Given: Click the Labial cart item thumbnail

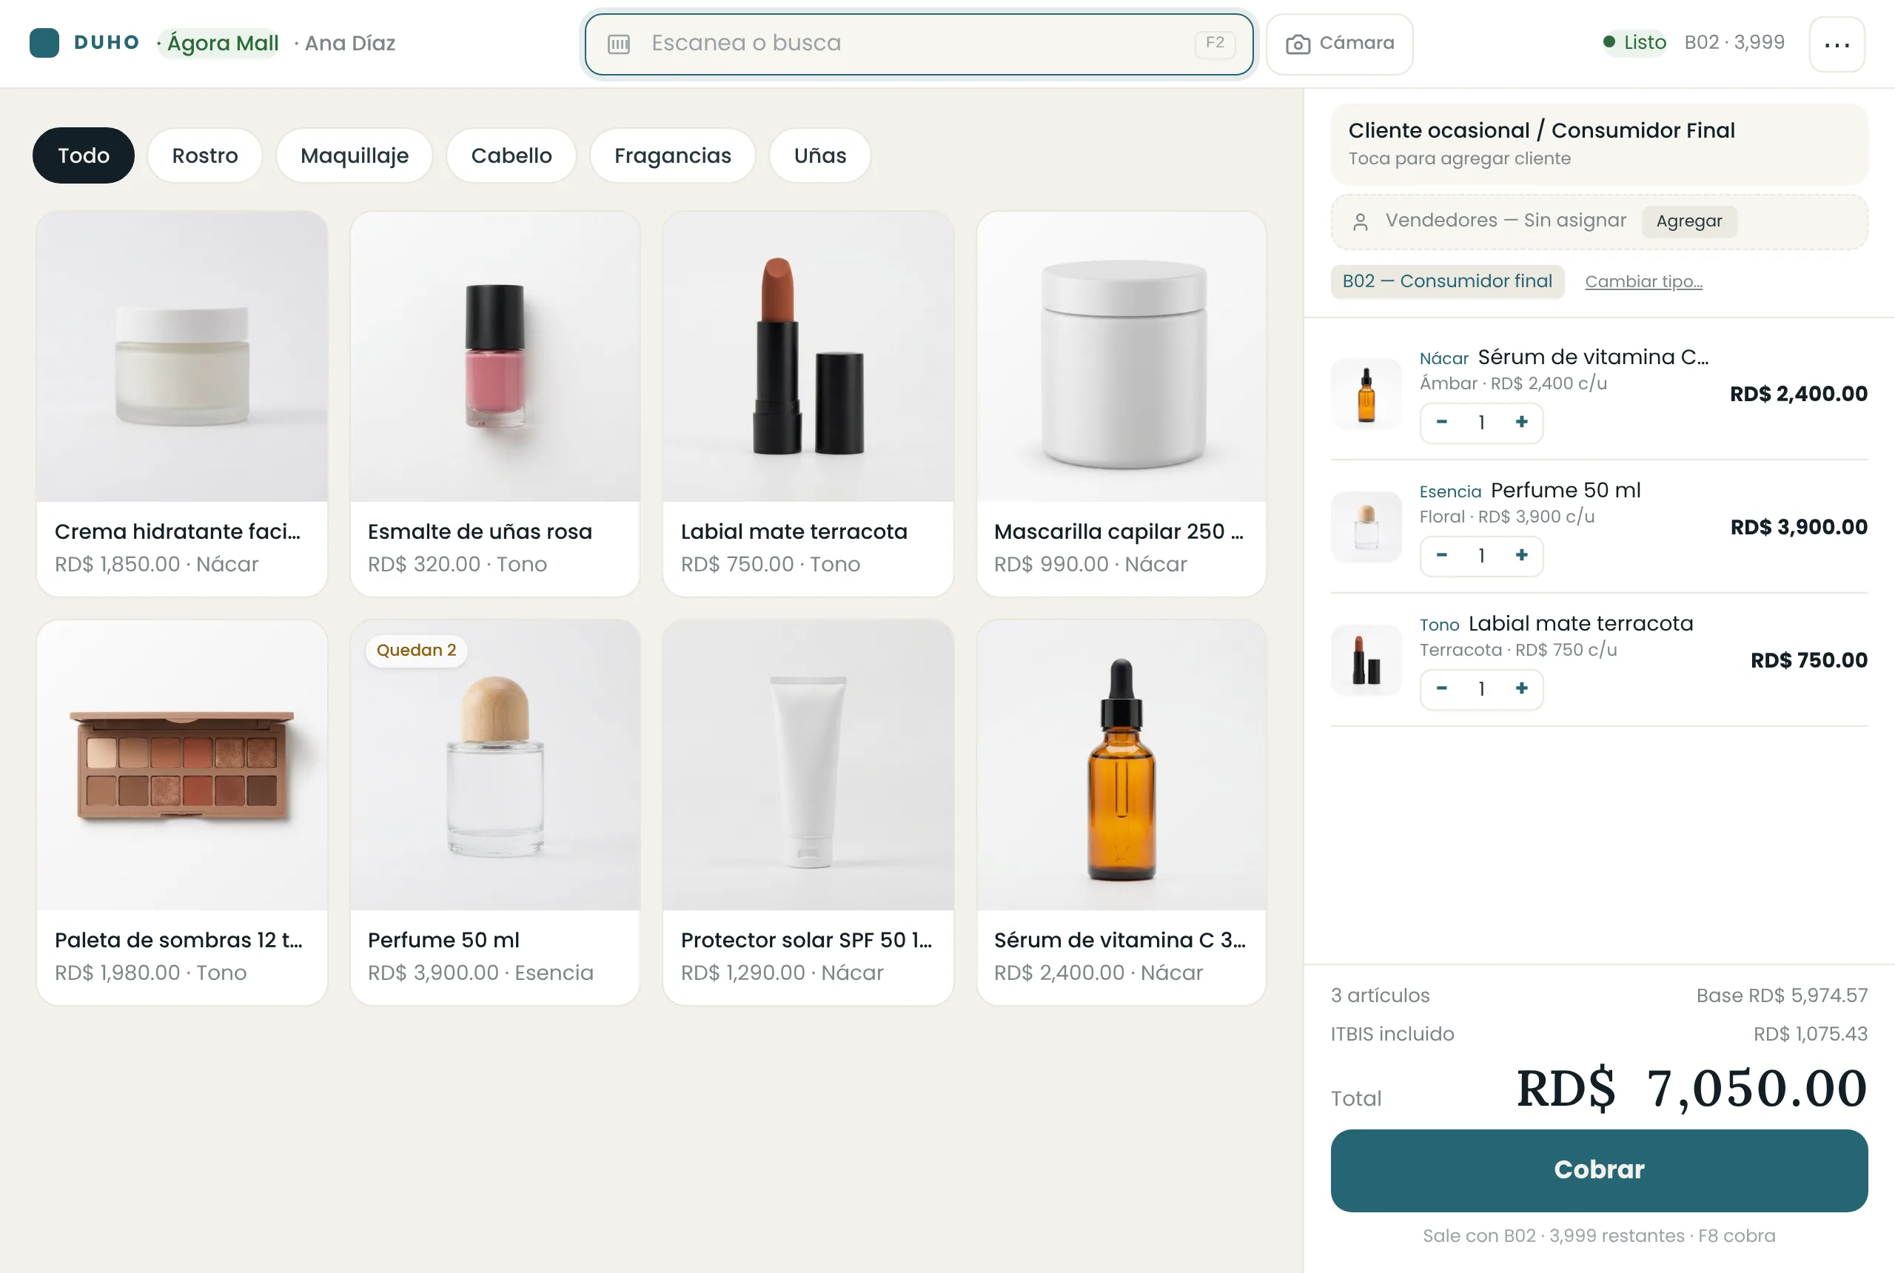Looking at the screenshot, I should coord(1366,660).
